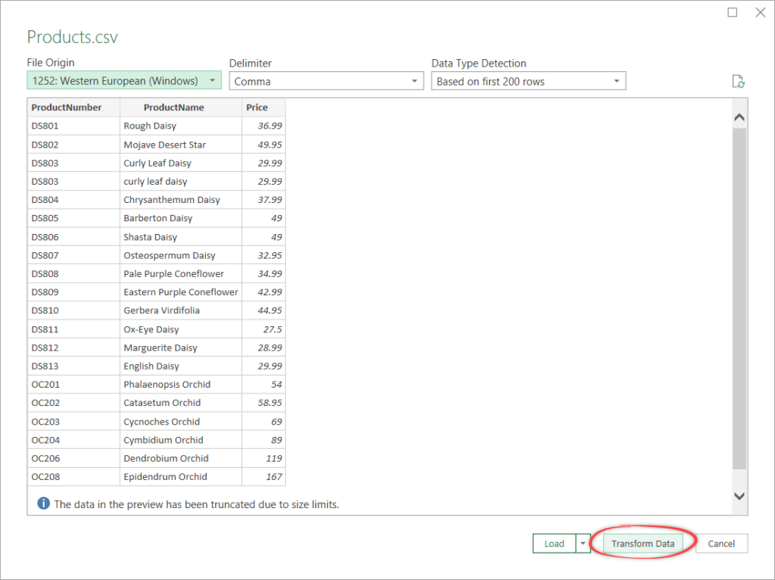
Task: Click the refresh preview file icon
Action: pyautogui.click(x=738, y=82)
